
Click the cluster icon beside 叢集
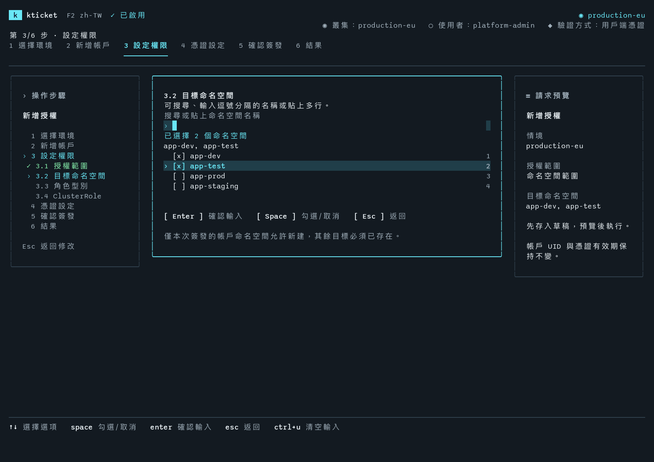tap(325, 26)
